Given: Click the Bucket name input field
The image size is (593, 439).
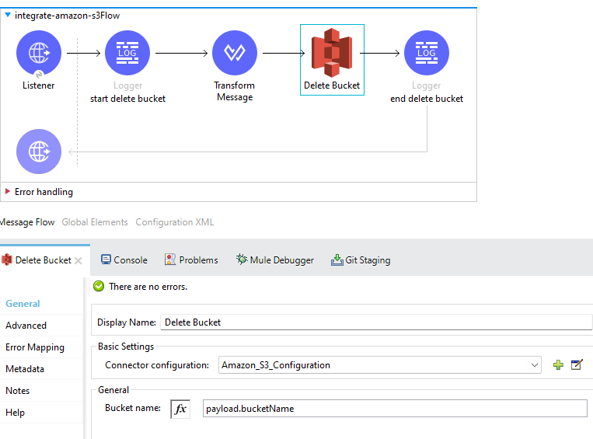Looking at the screenshot, I should 395,409.
